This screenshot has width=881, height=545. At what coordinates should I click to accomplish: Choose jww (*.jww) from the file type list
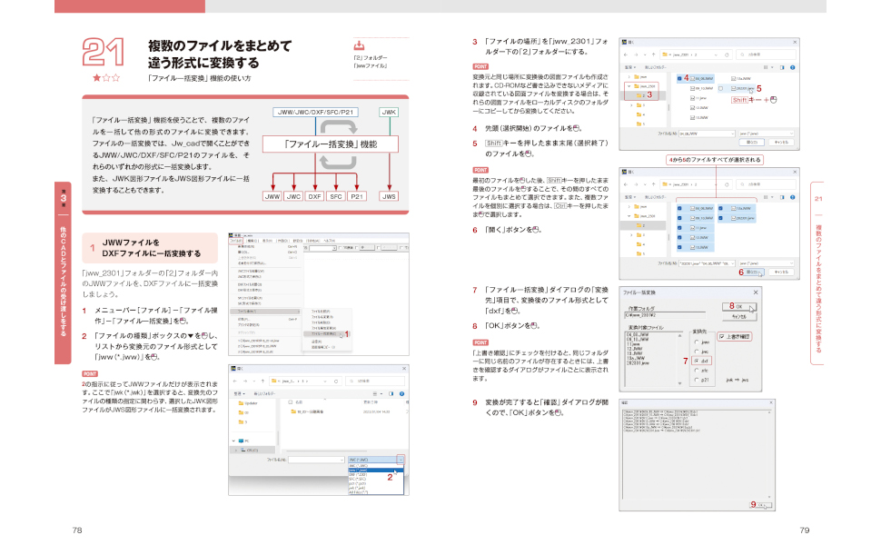[375, 471]
